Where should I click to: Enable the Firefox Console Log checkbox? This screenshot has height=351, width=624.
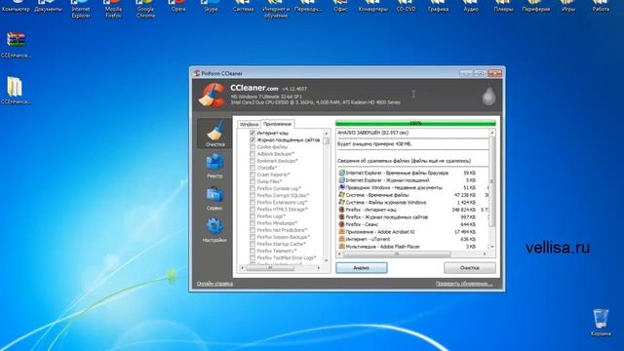(x=253, y=188)
